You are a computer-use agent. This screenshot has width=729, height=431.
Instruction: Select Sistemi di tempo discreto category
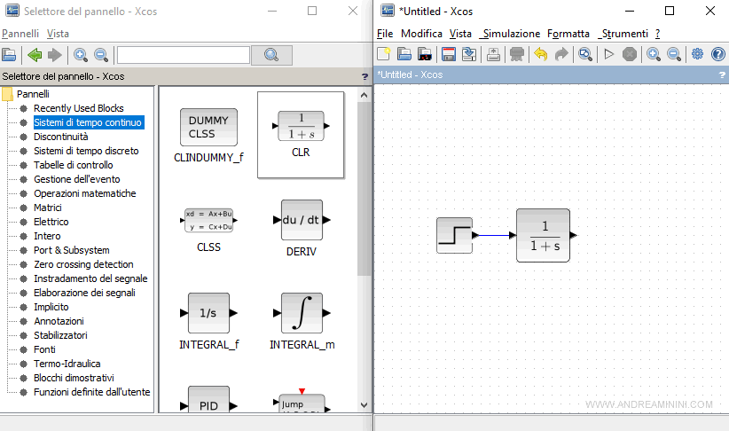coord(86,151)
